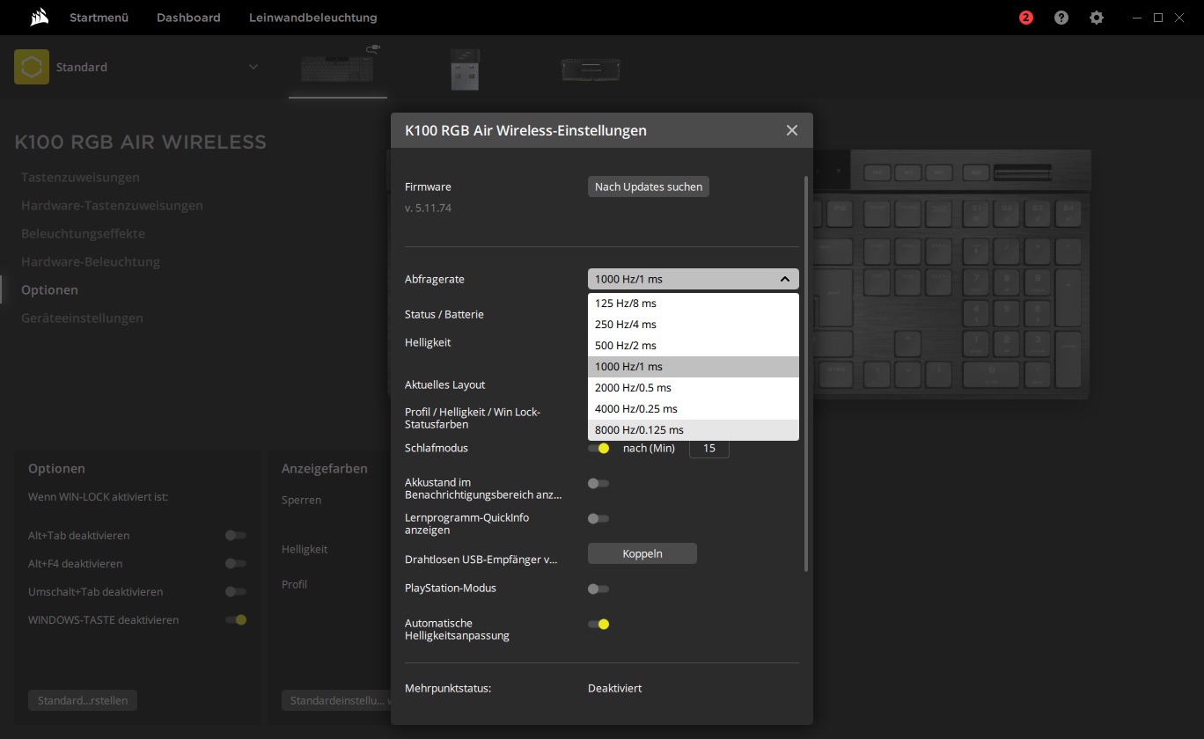
Task: Open the help question mark icon
Action: tap(1061, 18)
